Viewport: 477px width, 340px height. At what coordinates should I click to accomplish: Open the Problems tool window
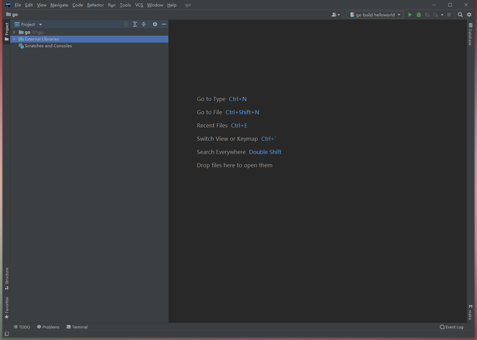tap(48, 327)
